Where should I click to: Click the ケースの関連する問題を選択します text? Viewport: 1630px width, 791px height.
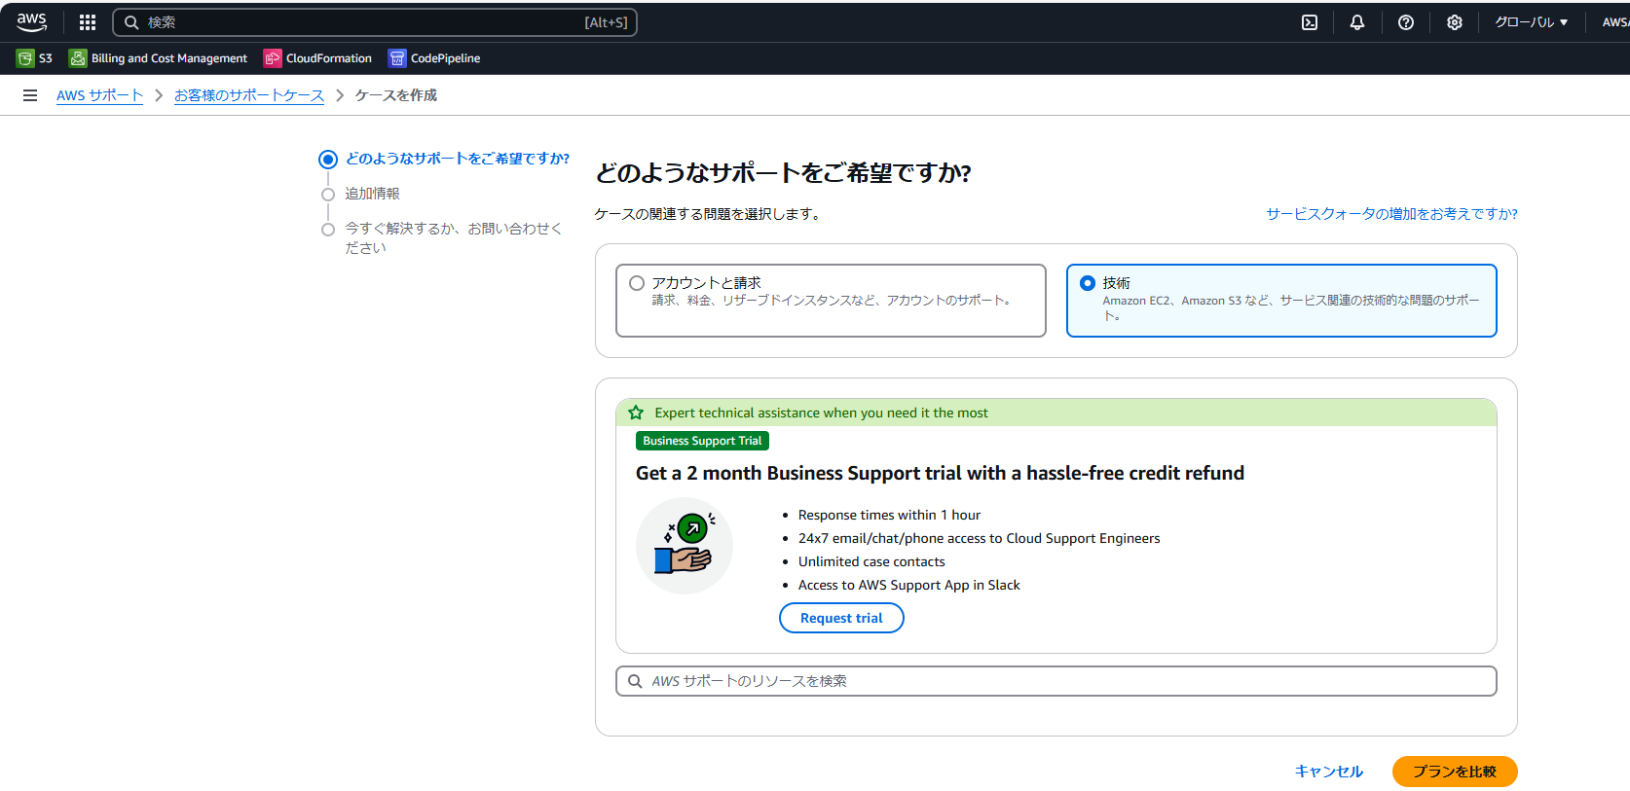pos(709,214)
